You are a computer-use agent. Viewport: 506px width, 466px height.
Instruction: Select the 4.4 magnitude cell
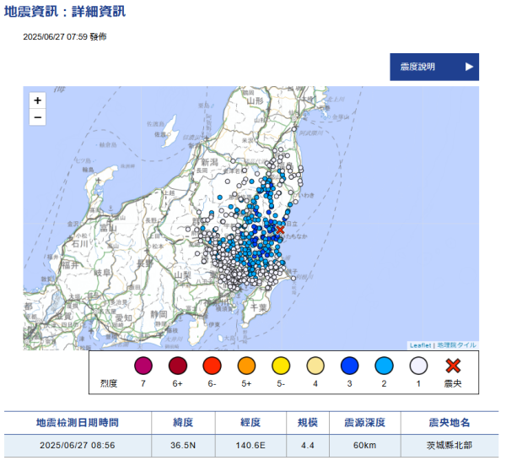click(x=308, y=446)
